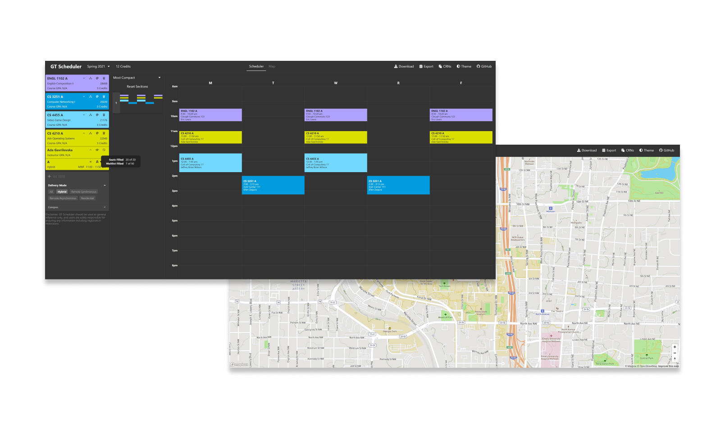Open color palette for CS 3251 A

pos(97,96)
